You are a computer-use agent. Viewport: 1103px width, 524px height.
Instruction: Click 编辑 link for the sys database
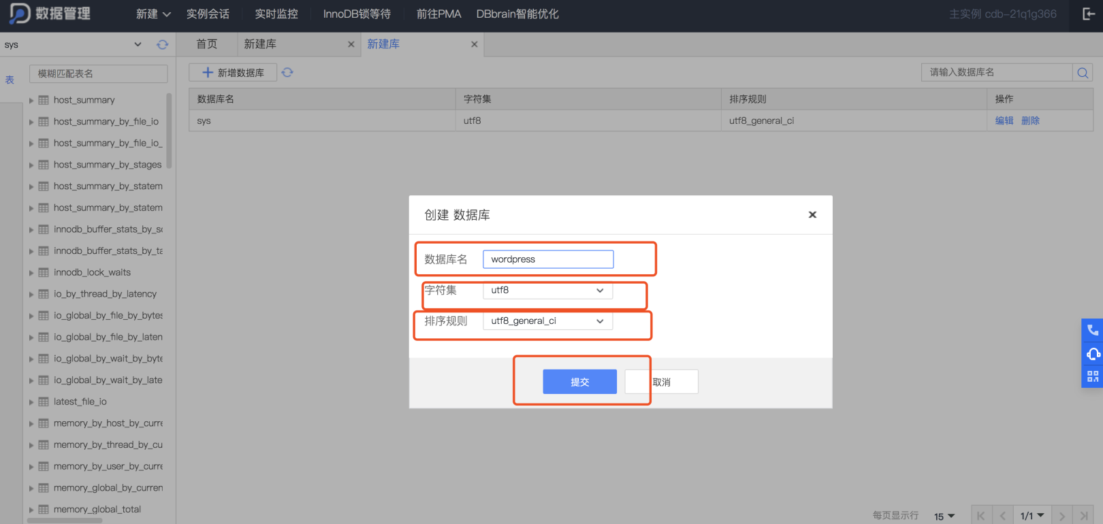(x=1004, y=120)
